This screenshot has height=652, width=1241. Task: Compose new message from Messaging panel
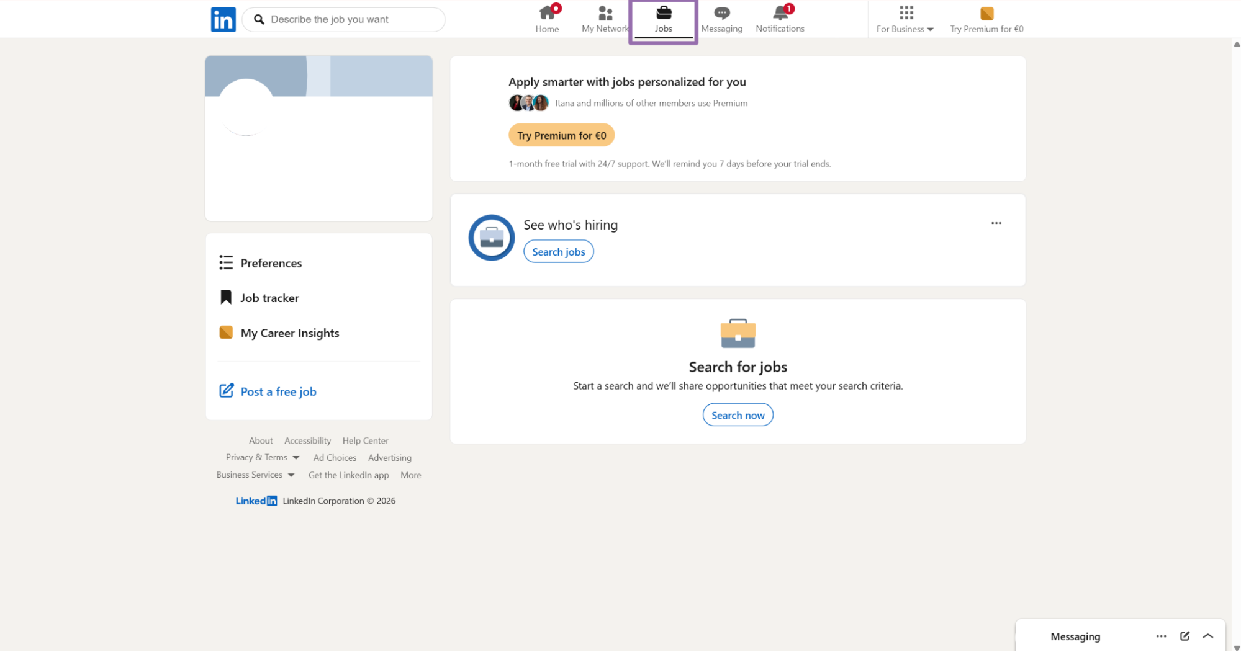coord(1185,636)
